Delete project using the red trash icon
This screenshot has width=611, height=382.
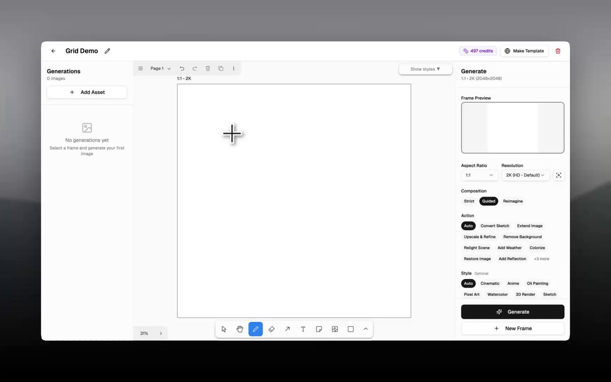click(x=558, y=51)
